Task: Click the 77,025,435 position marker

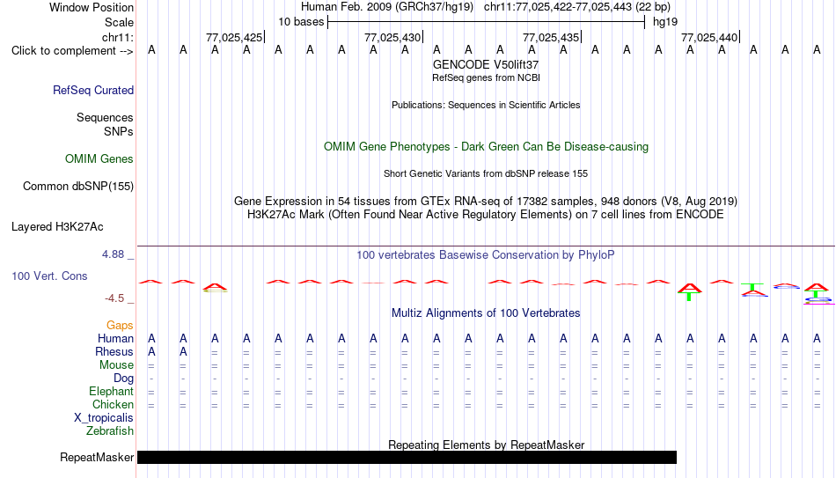Action: (x=551, y=37)
